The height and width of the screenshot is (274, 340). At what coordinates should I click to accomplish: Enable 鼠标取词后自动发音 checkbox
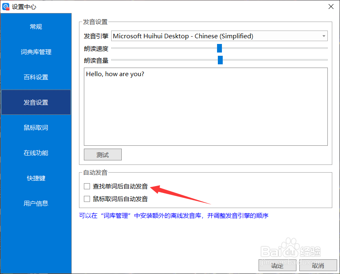pos(87,199)
